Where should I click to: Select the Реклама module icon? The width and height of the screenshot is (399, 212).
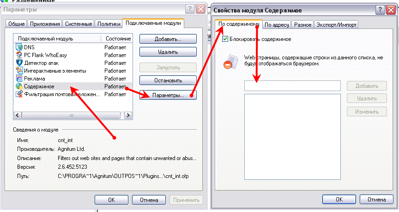pos(19,79)
